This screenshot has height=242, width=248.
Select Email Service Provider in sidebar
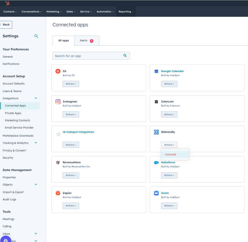[x=19, y=127]
